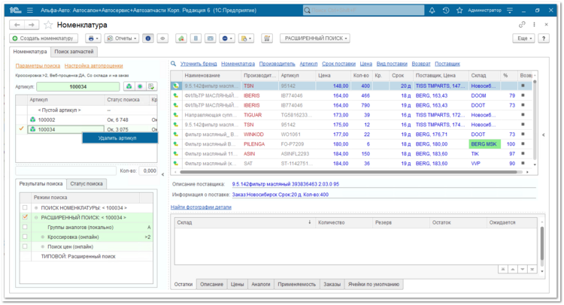Open history clock icon in title bar
The height and width of the screenshot is (305, 564).
(x=446, y=11)
